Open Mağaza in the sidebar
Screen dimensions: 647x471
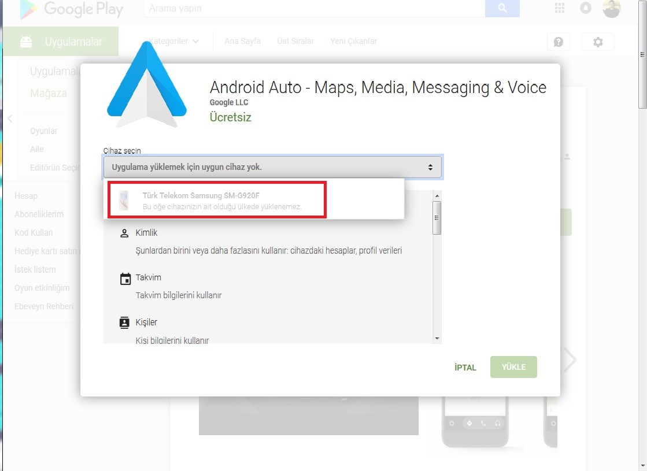click(48, 93)
